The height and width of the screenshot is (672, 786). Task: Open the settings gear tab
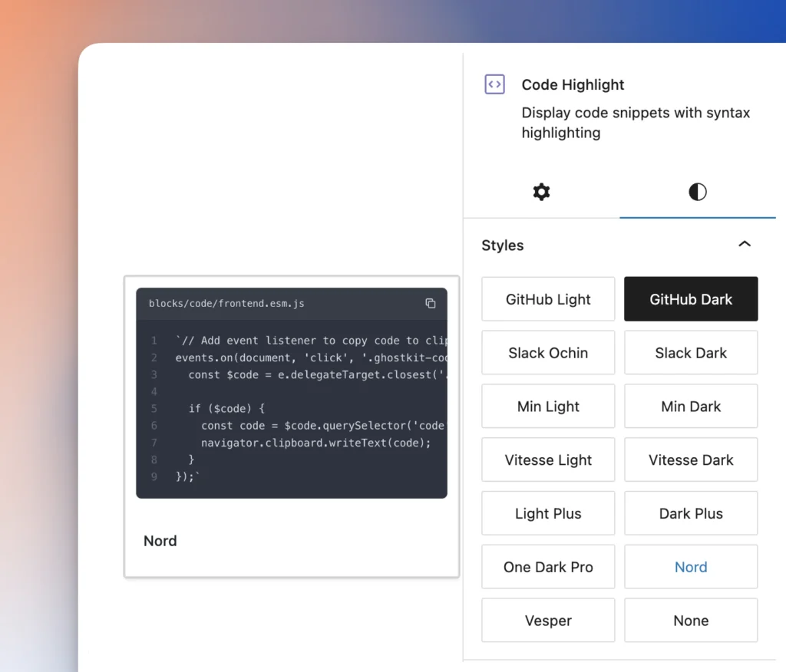pos(541,192)
